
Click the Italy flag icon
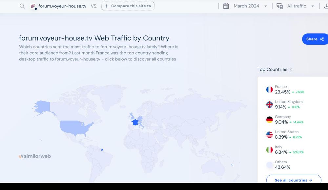pos(269,150)
